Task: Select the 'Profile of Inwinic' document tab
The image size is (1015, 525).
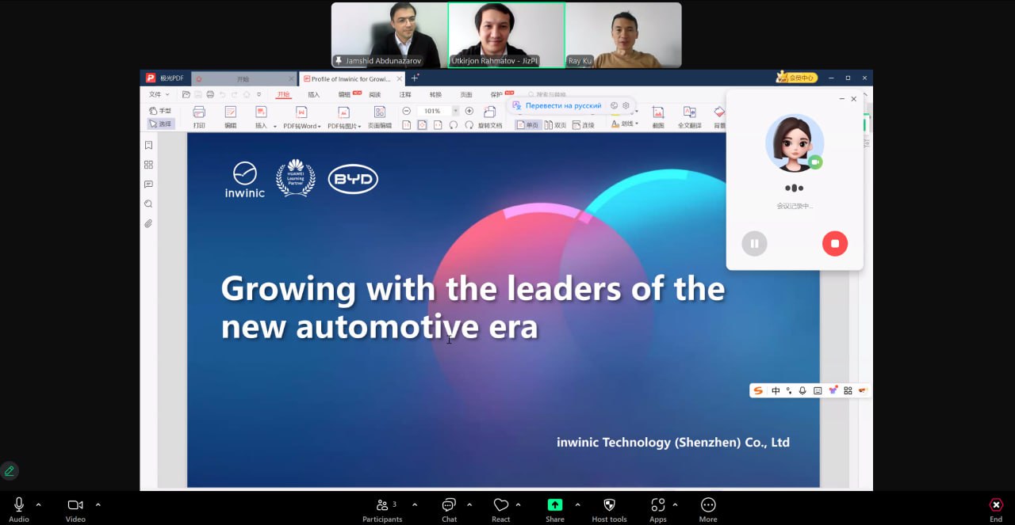Action: pyautogui.click(x=349, y=78)
